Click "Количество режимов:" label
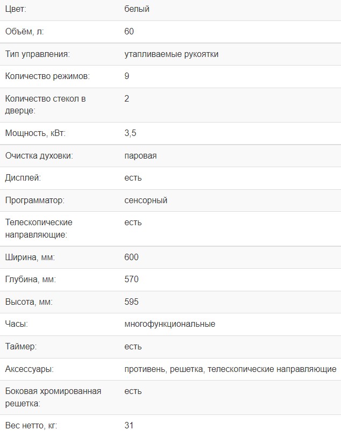 click(47, 76)
